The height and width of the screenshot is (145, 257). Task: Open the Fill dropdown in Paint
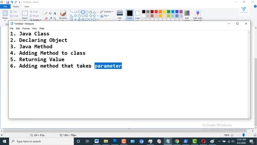(104, 16)
